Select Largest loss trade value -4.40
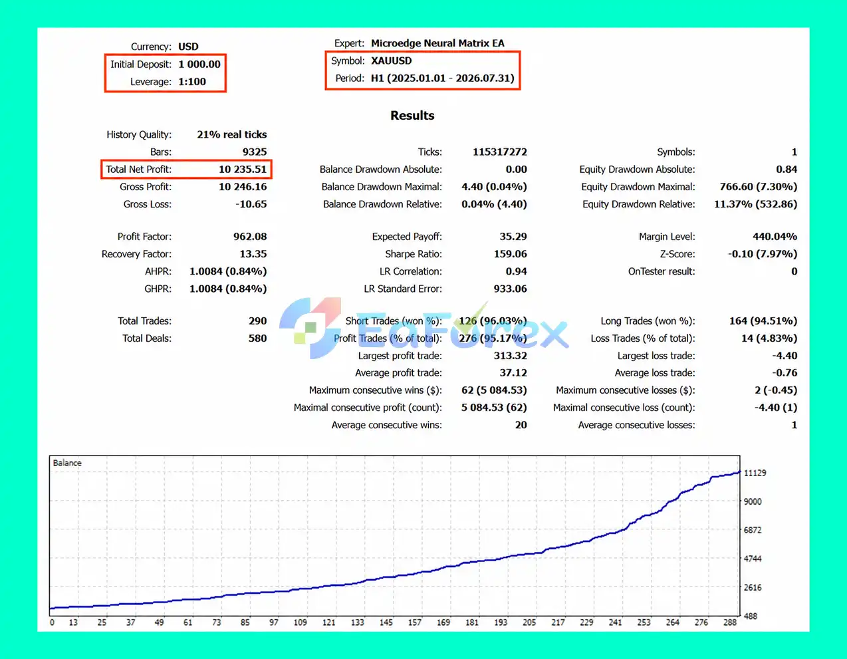 click(785, 356)
